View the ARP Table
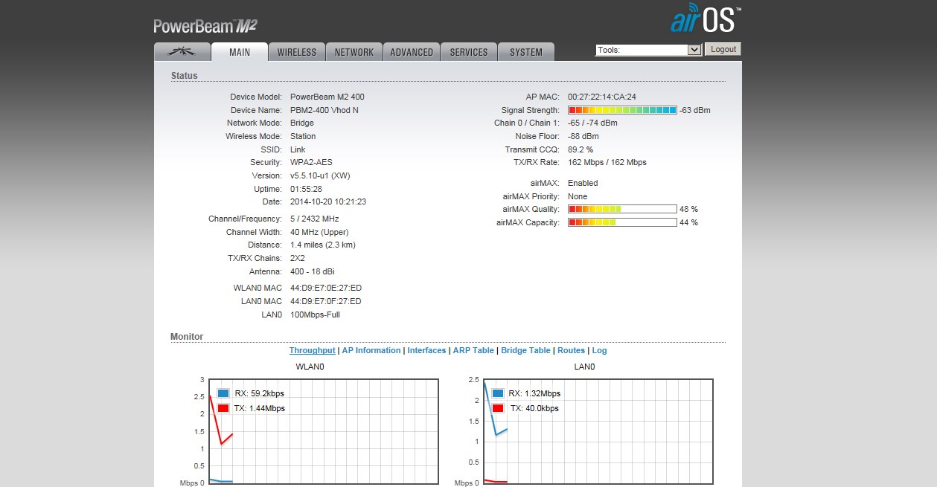This screenshot has height=487, width=937. point(473,350)
